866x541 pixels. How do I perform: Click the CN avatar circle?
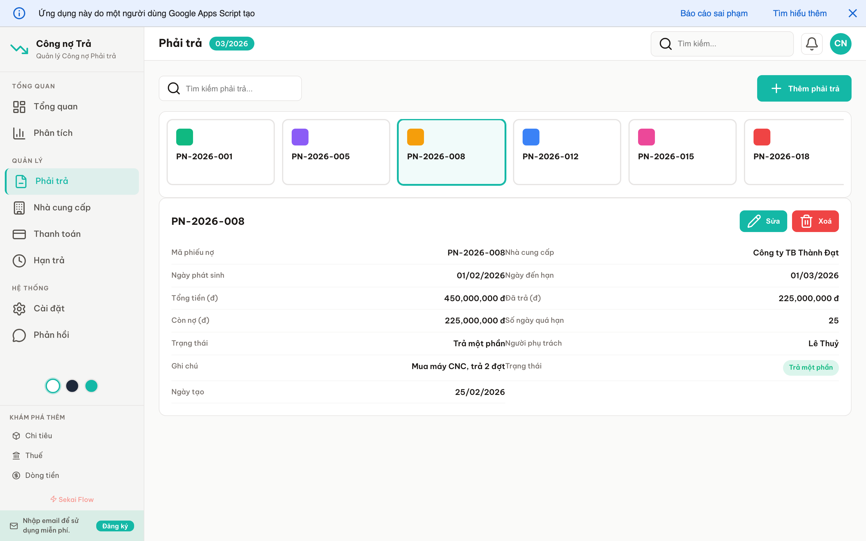pyautogui.click(x=841, y=44)
